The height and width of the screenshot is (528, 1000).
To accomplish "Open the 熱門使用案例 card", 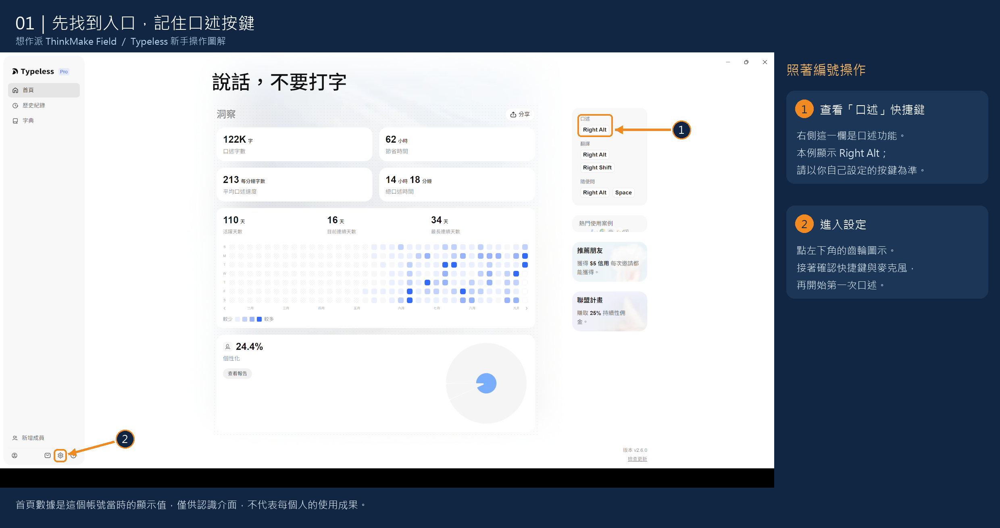I will [x=610, y=224].
